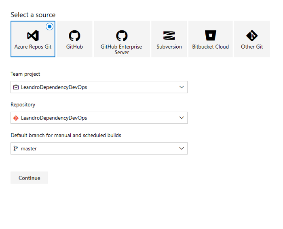Screen dimensions: 283x229
Task: Select the Bitbucket Cloud label
Action: tap(211, 47)
